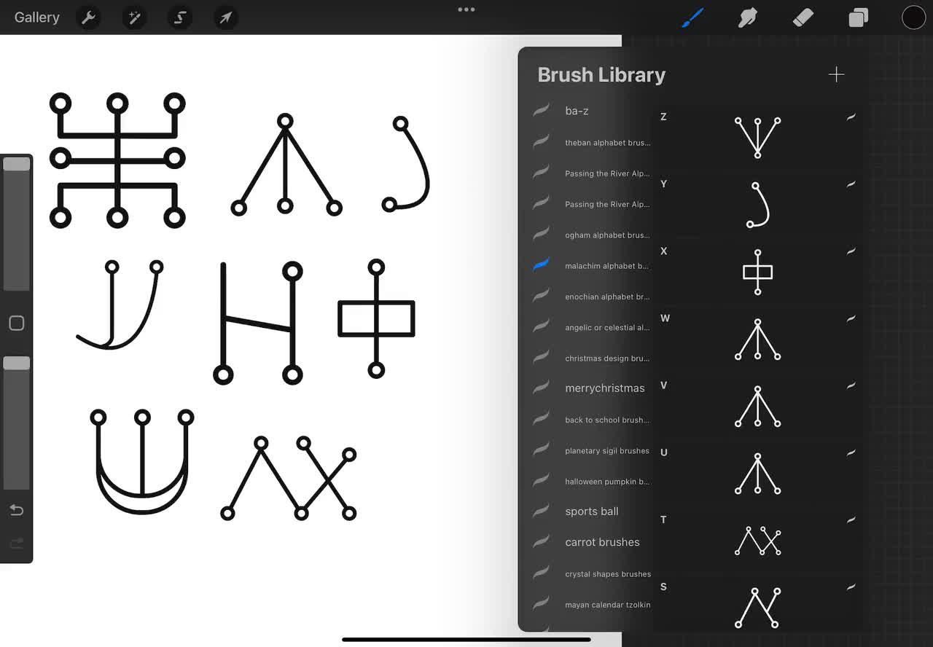
Task: Switch to the Smudge tool
Action: (747, 17)
